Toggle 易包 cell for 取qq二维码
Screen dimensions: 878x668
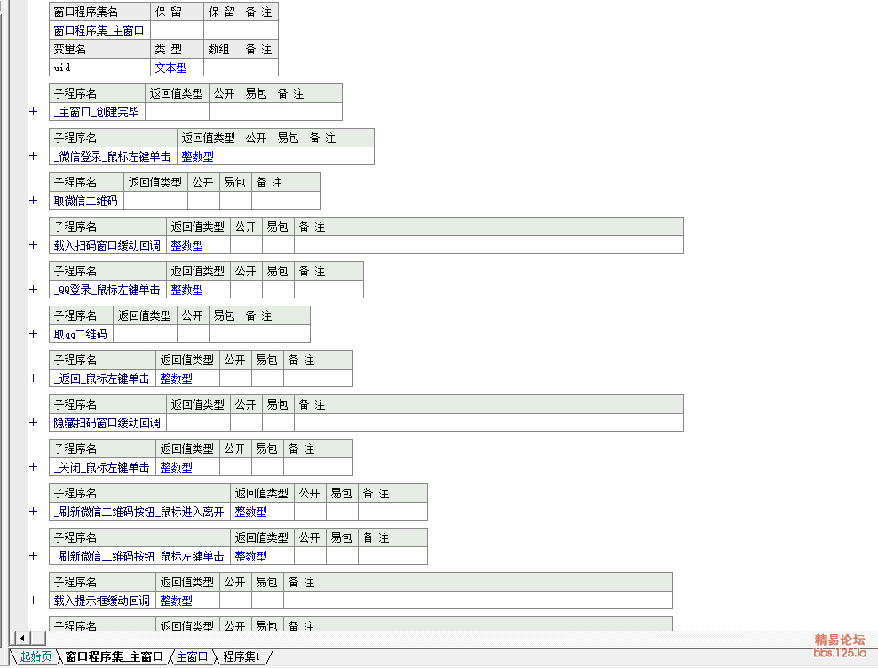point(225,334)
